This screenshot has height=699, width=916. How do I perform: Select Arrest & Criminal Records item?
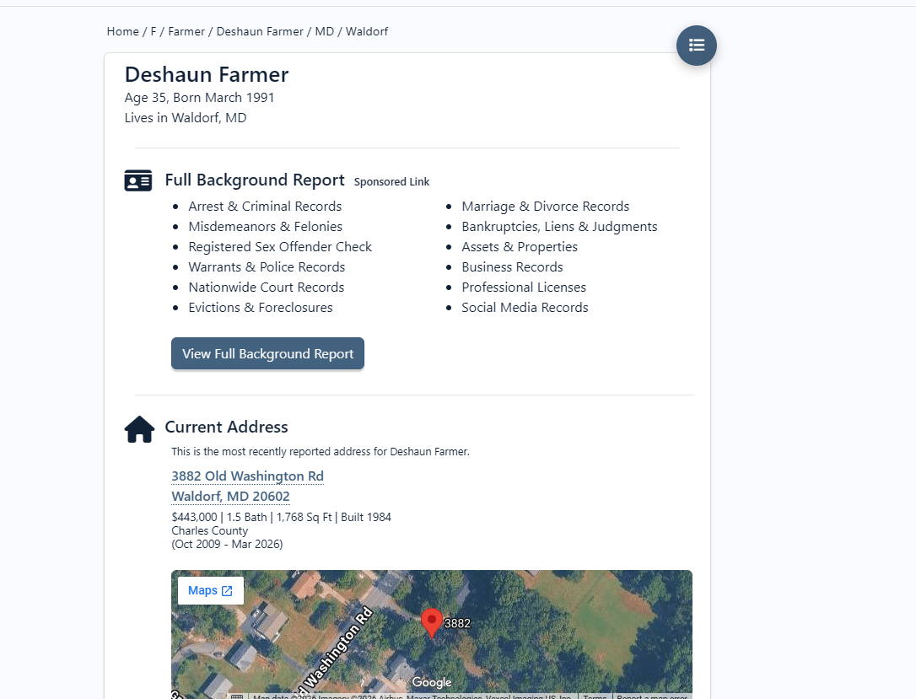pyautogui.click(x=265, y=206)
